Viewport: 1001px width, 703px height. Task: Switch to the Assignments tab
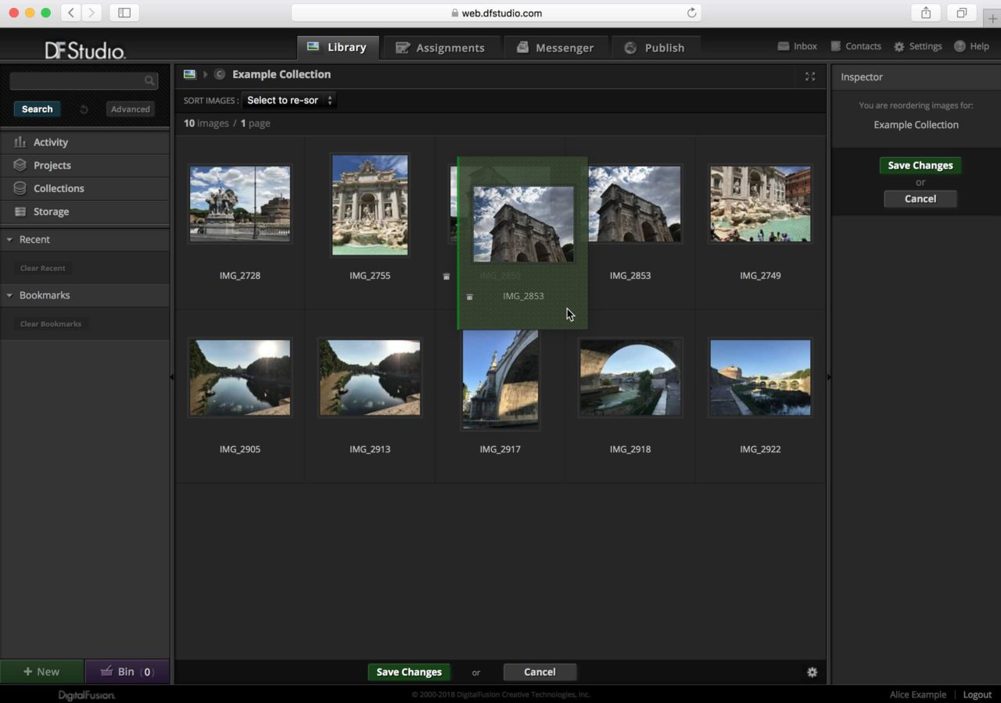442,48
